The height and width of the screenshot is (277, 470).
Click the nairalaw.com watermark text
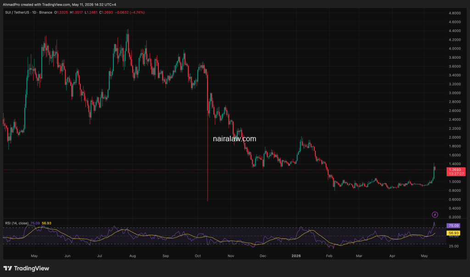tap(235, 138)
